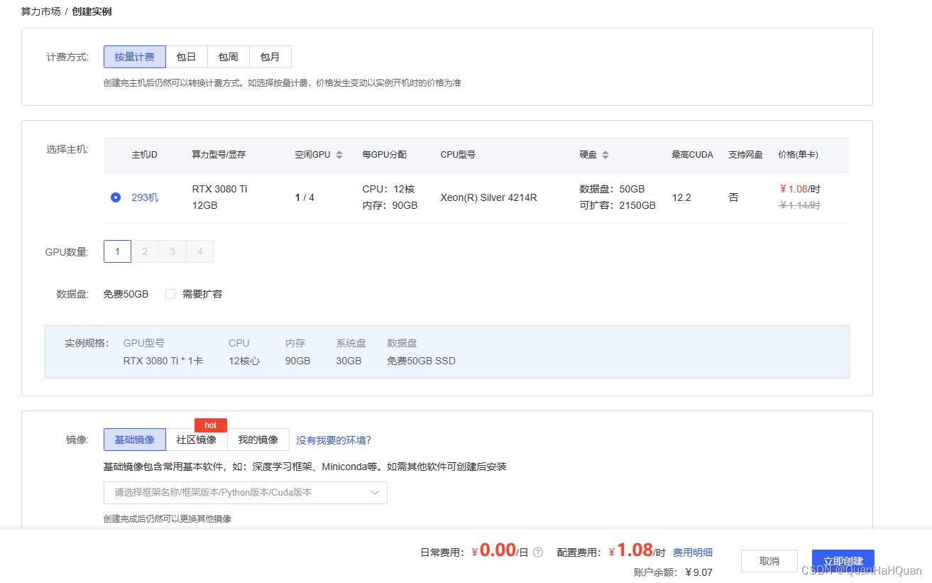Click the RTX 3080 Ti * 1卡 spec value

click(x=163, y=361)
